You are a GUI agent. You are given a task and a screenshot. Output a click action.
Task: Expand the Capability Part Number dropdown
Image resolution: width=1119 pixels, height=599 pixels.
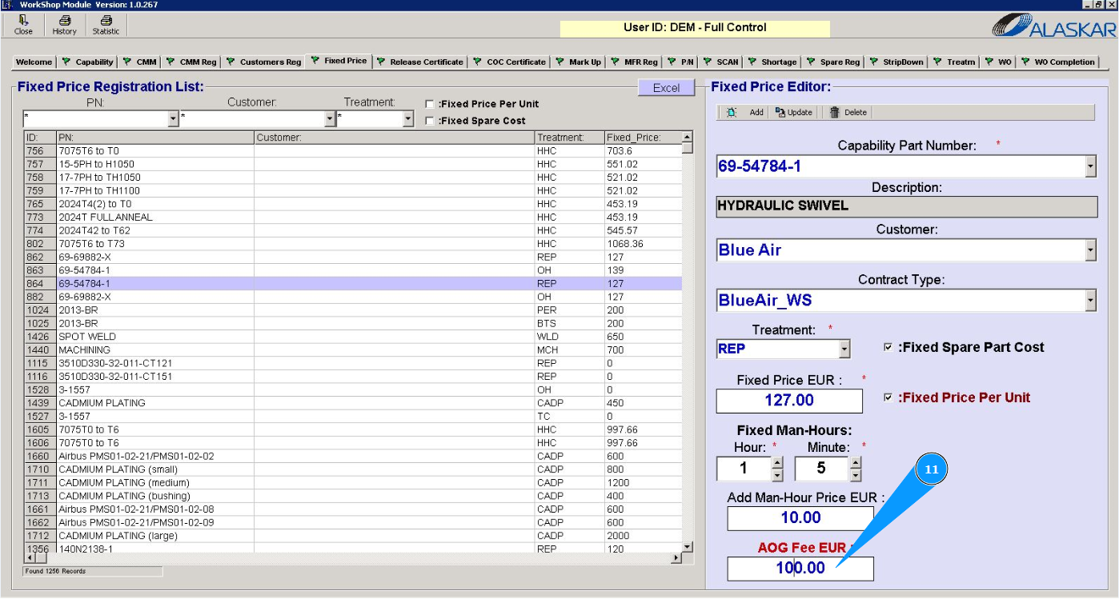(x=1089, y=166)
